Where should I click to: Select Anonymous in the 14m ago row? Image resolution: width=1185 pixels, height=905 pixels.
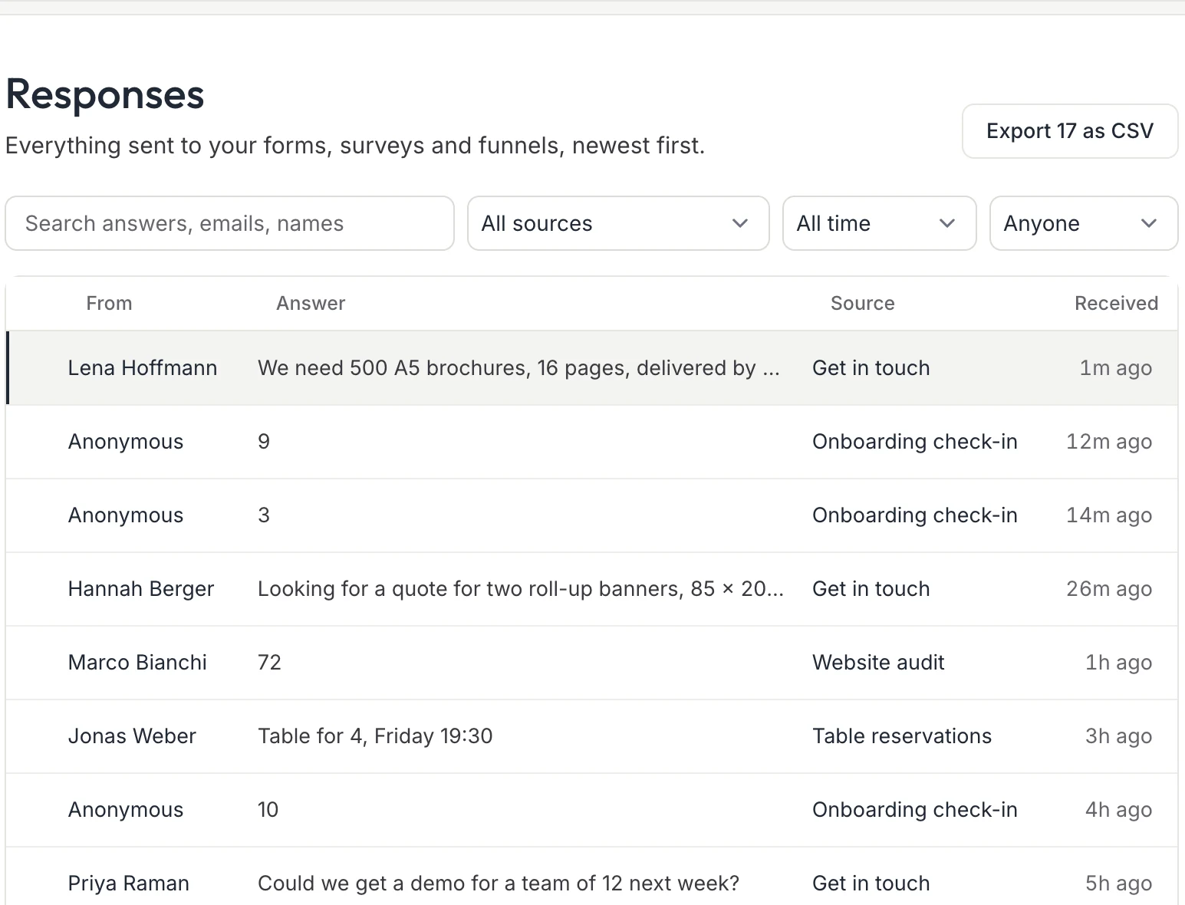click(x=126, y=515)
